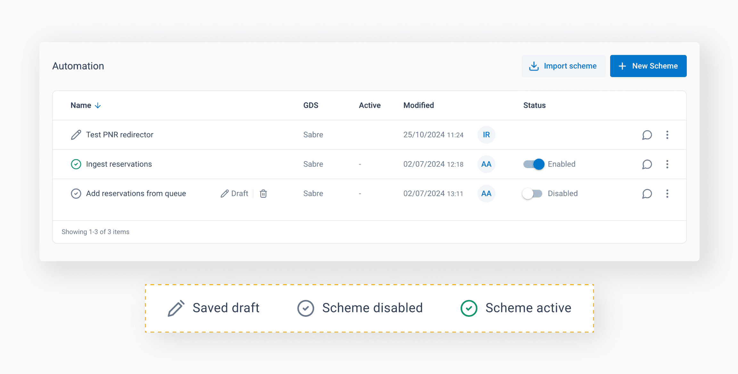Image resolution: width=738 pixels, height=374 pixels.
Task: Open the Add reservations from queue scheme name
Action: tap(136, 194)
